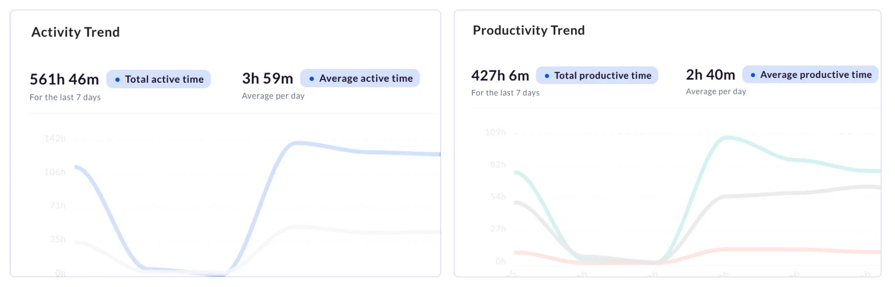Click the 142h axis label in Activity chart
The image size is (895, 287).
(55, 139)
